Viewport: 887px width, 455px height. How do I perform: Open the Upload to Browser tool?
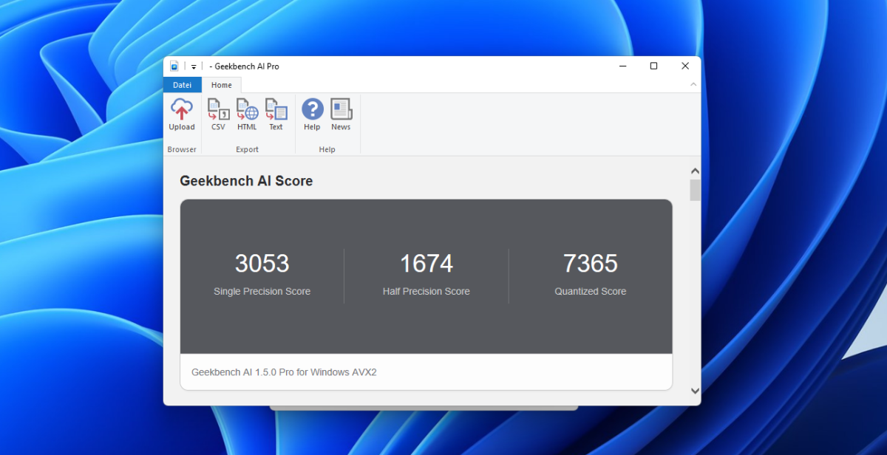pos(181,114)
